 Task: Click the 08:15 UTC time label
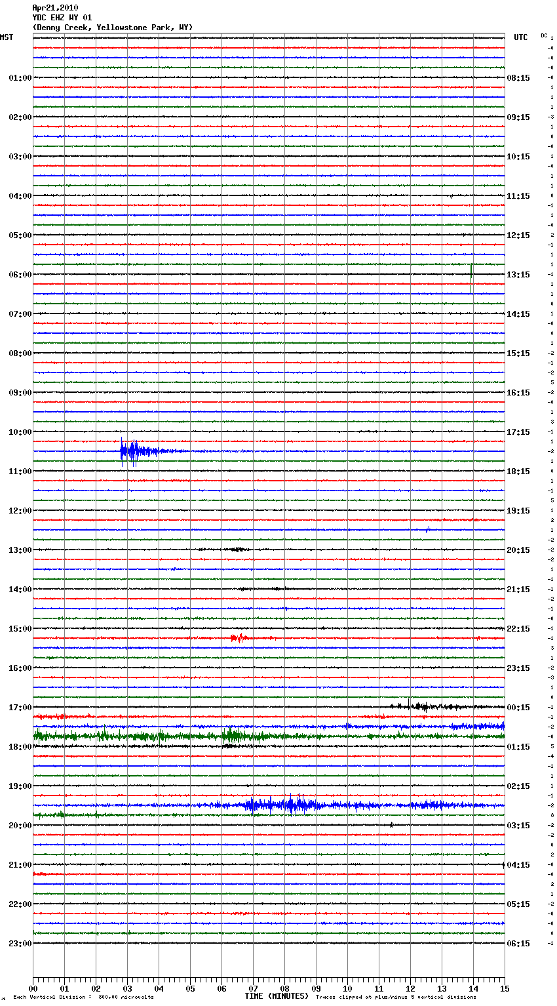tap(518, 78)
